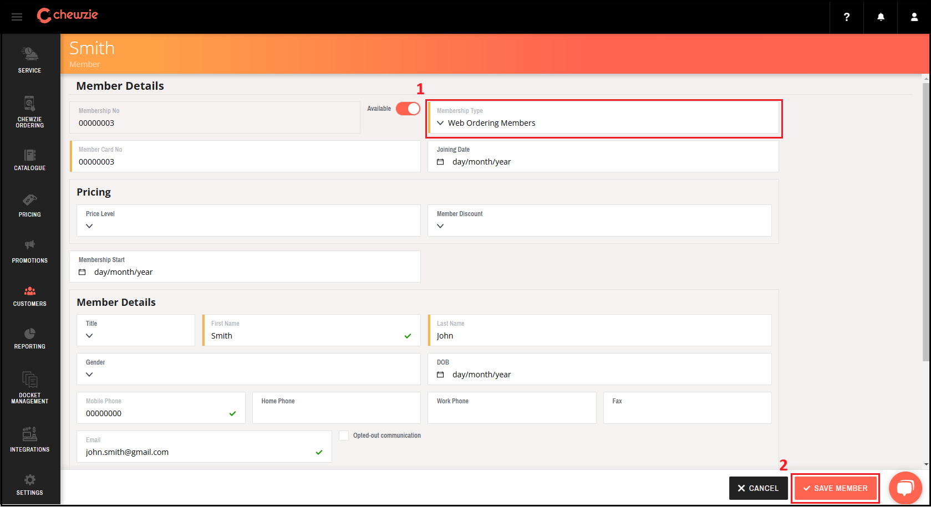
Task: Open the notifications bell
Action: (881, 17)
